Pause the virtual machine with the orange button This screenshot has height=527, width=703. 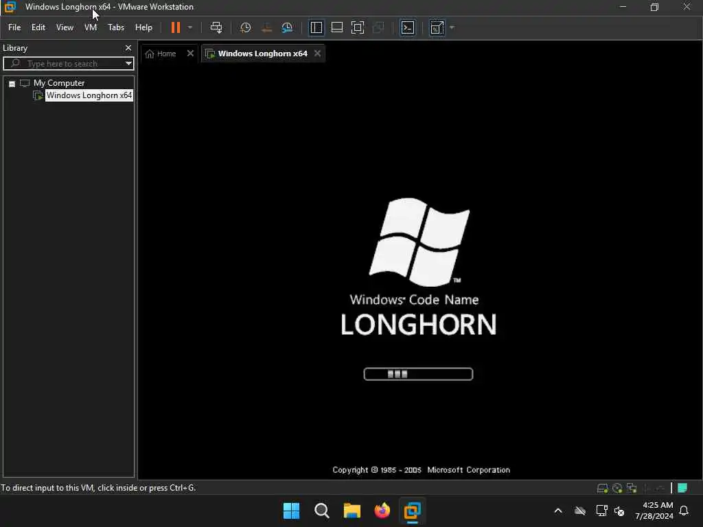tap(176, 27)
